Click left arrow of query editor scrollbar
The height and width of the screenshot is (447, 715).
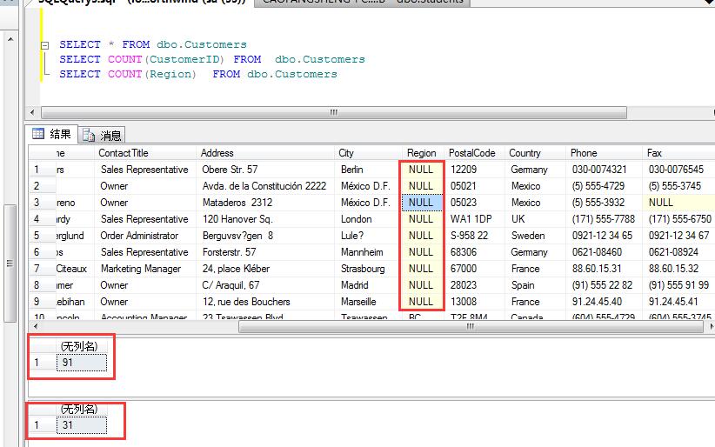point(34,112)
